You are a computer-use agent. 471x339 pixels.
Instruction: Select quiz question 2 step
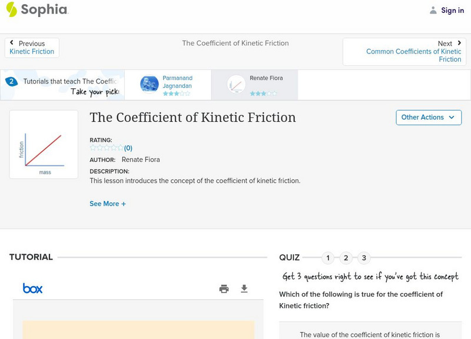point(346,258)
